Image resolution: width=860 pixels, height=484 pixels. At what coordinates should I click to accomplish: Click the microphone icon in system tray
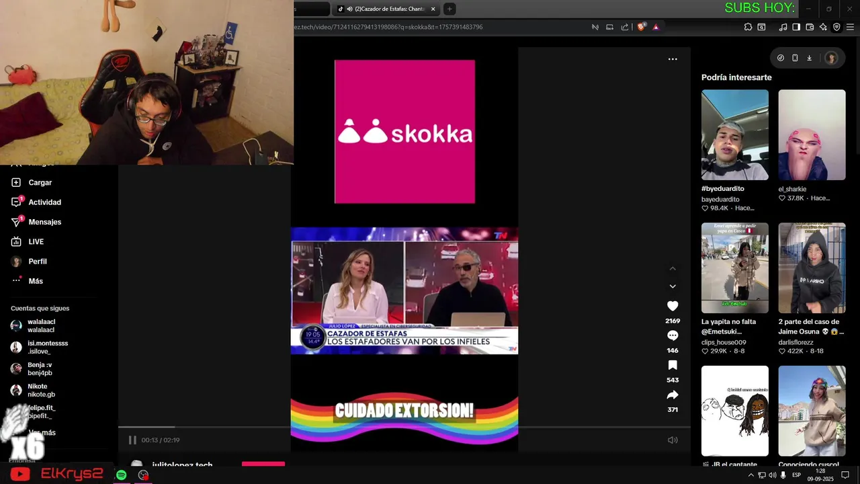[783, 475]
